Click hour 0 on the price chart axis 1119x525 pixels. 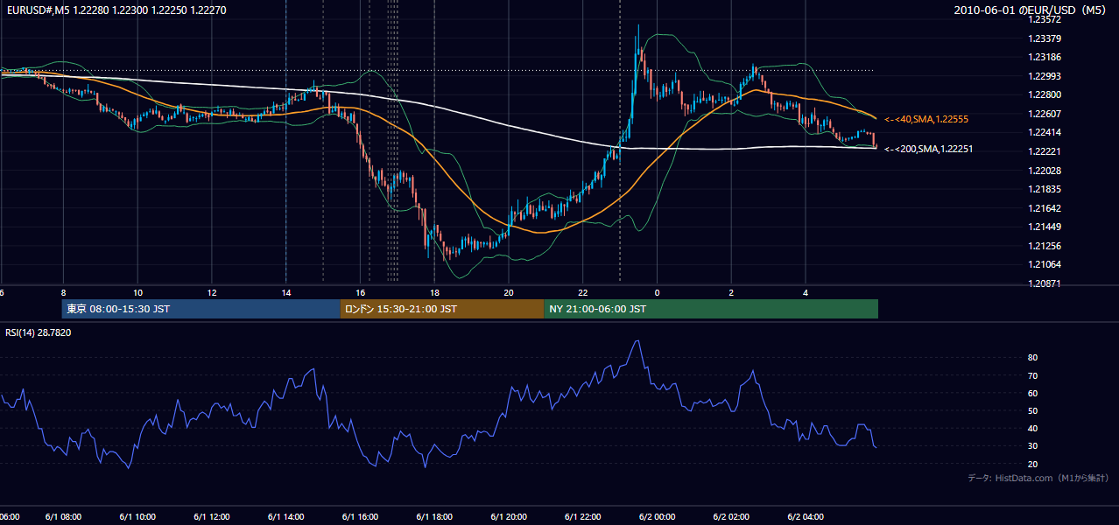pyautogui.click(x=657, y=291)
